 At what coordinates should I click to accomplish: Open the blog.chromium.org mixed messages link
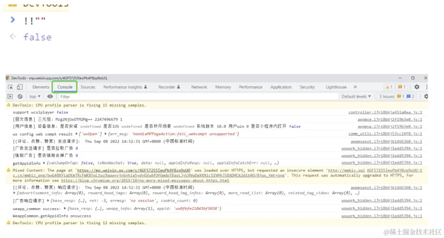click(145, 180)
